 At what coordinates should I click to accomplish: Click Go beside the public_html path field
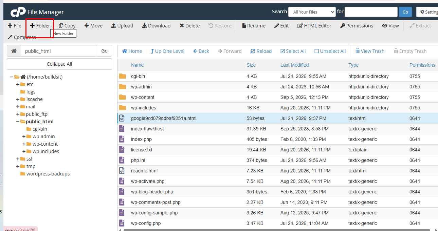click(x=104, y=51)
